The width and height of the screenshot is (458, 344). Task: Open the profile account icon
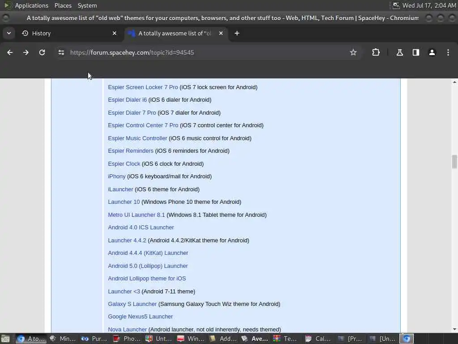point(432,52)
